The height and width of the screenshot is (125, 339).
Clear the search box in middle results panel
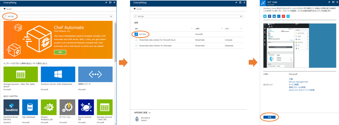click(241, 16)
